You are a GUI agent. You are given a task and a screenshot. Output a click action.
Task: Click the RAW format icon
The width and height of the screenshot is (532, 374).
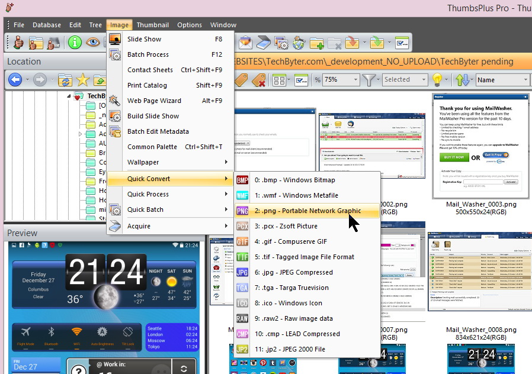point(242,318)
